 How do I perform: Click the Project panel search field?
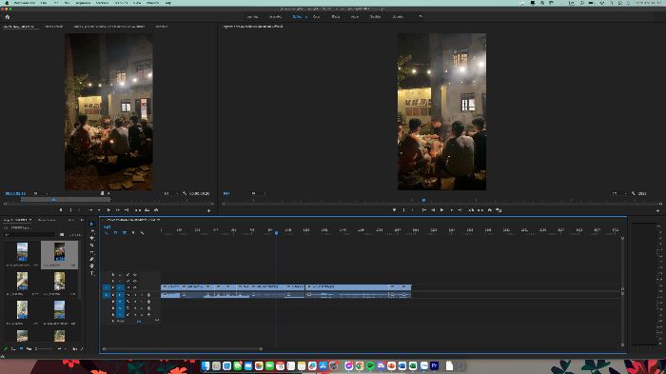click(30, 234)
